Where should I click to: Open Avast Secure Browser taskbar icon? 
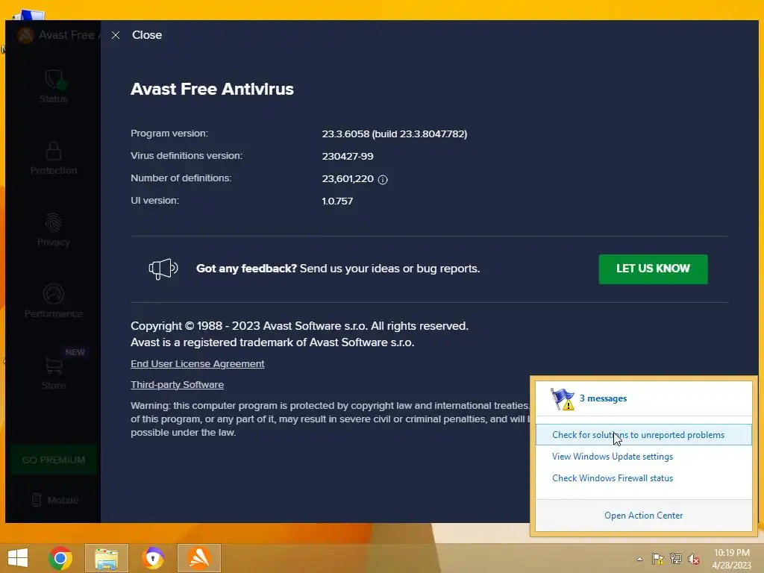153,558
